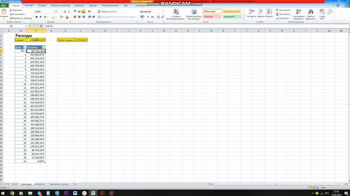Open Format as Table gallery

click(x=194, y=14)
